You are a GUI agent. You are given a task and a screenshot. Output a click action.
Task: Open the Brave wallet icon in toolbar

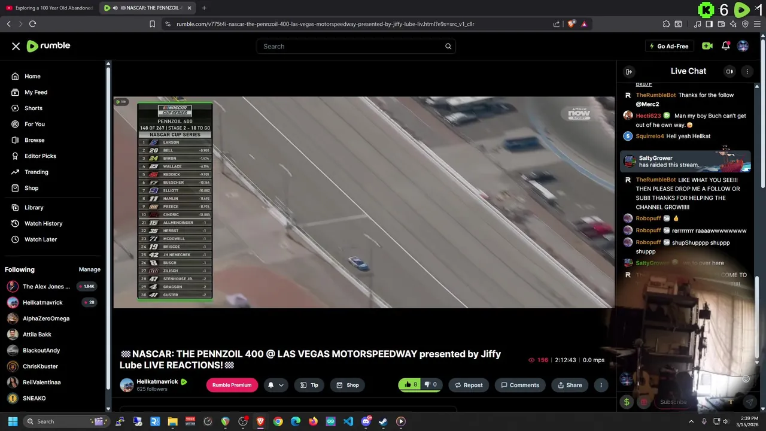point(721,24)
